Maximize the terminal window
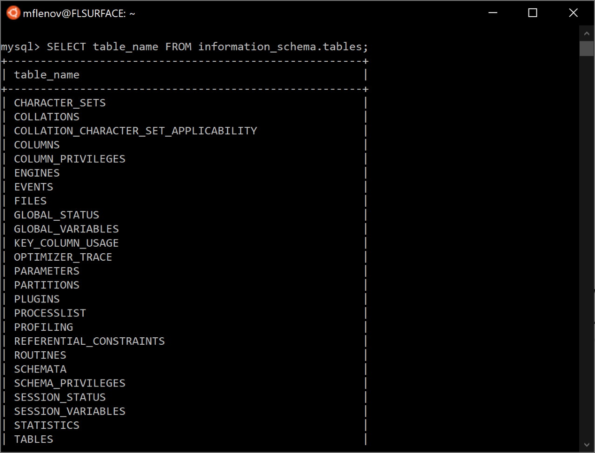595x453 pixels. (x=533, y=13)
